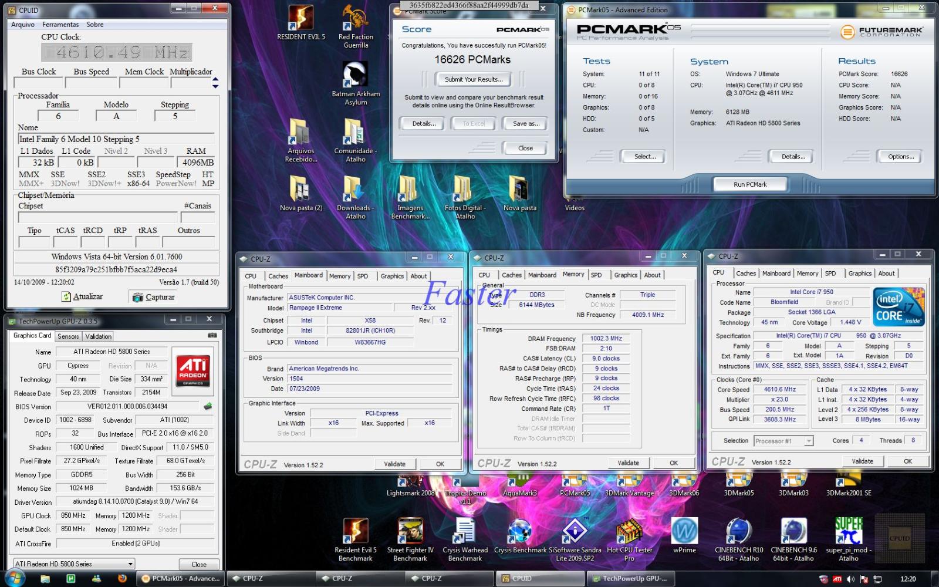Open the GPU selection dropdown in GPU-Z

coord(74,564)
